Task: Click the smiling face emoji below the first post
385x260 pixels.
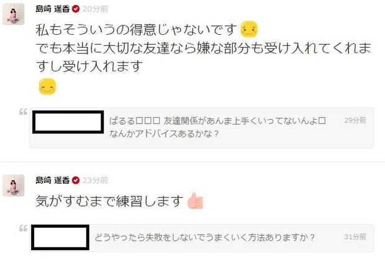Action: coord(47,87)
